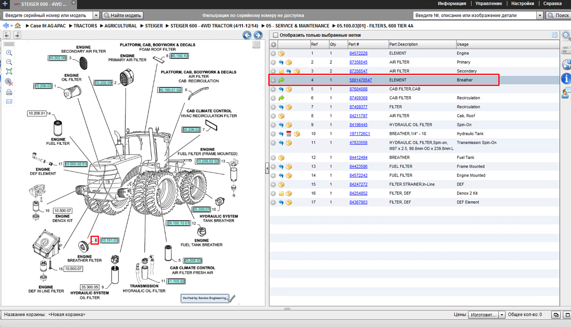Open part number link 84247272
The width and height of the screenshot is (571, 327).
click(359, 185)
